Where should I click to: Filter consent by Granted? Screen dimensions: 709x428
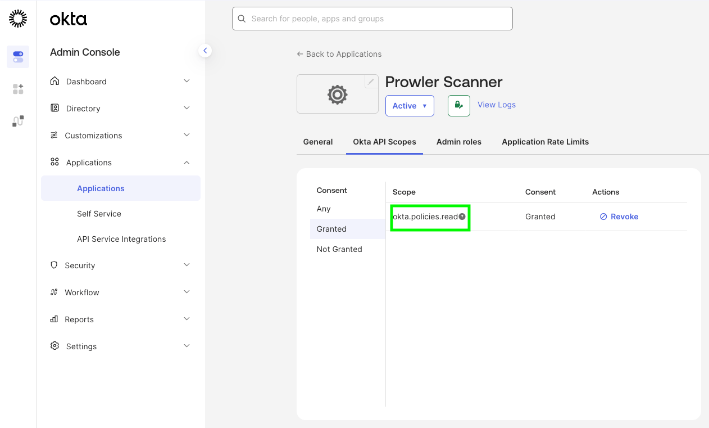[348, 229]
